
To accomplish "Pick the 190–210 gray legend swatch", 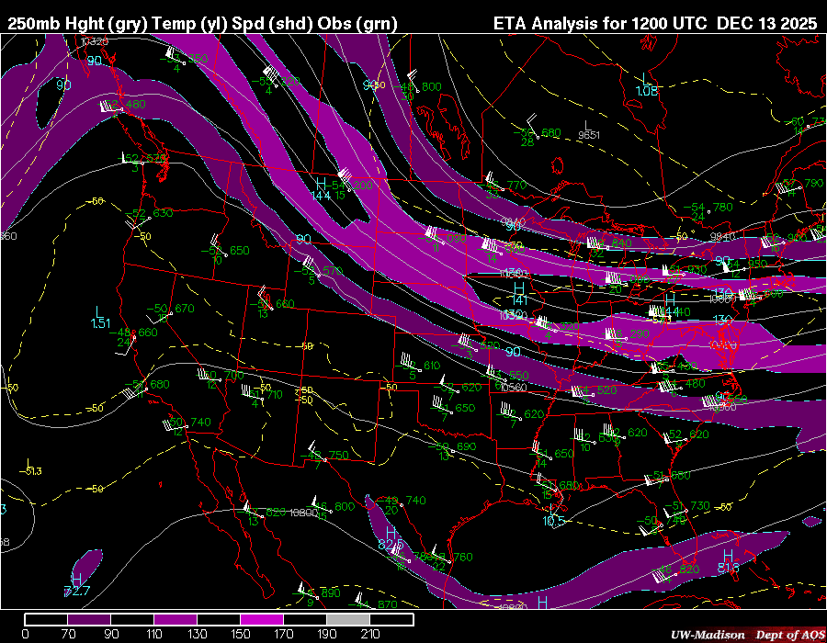I will [x=347, y=620].
